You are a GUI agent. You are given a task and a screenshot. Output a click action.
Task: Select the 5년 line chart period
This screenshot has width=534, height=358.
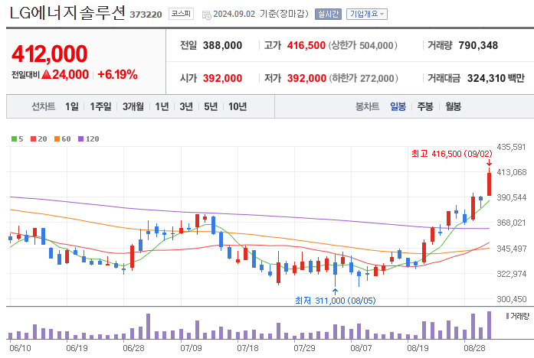pyautogui.click(x=211, y=107)
